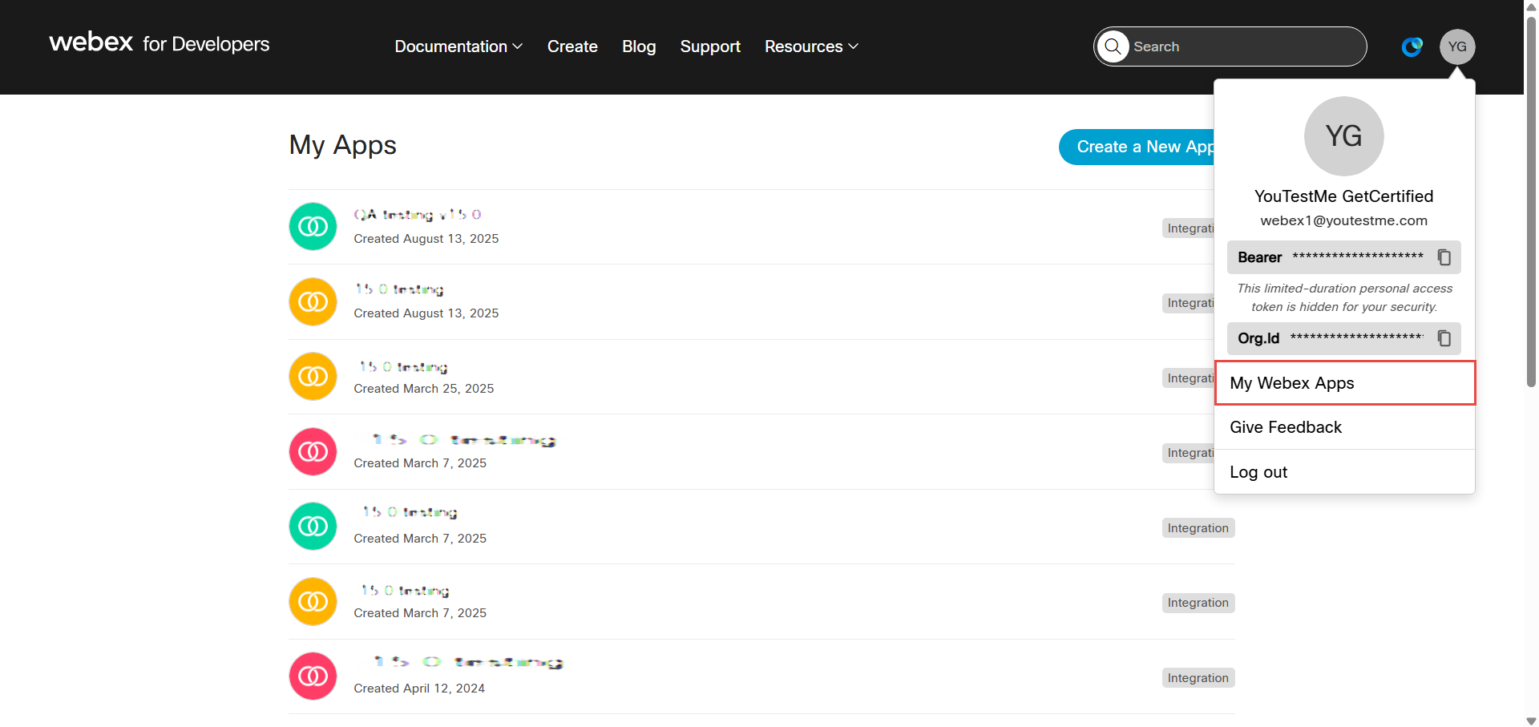Open app icon created April 12, 2024

(313, 677)
